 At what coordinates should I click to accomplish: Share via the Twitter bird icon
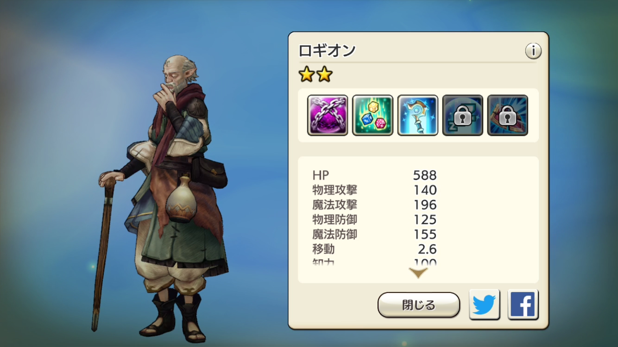[x=484, y=304]
